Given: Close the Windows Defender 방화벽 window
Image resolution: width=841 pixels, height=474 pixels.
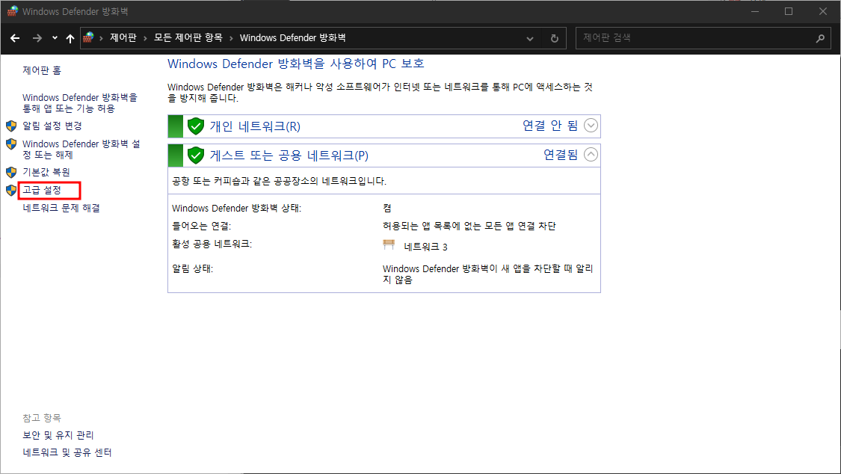Looking at the screenshot, I should [x=823, y=11].
